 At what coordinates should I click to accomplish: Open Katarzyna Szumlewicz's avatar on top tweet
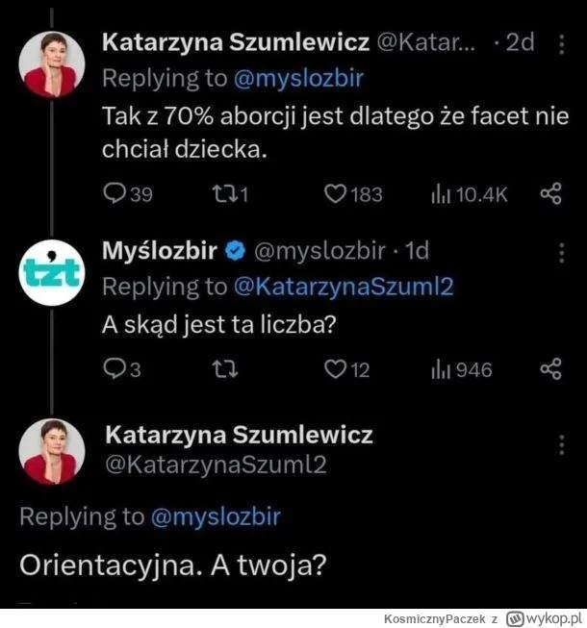click(53, 63)
